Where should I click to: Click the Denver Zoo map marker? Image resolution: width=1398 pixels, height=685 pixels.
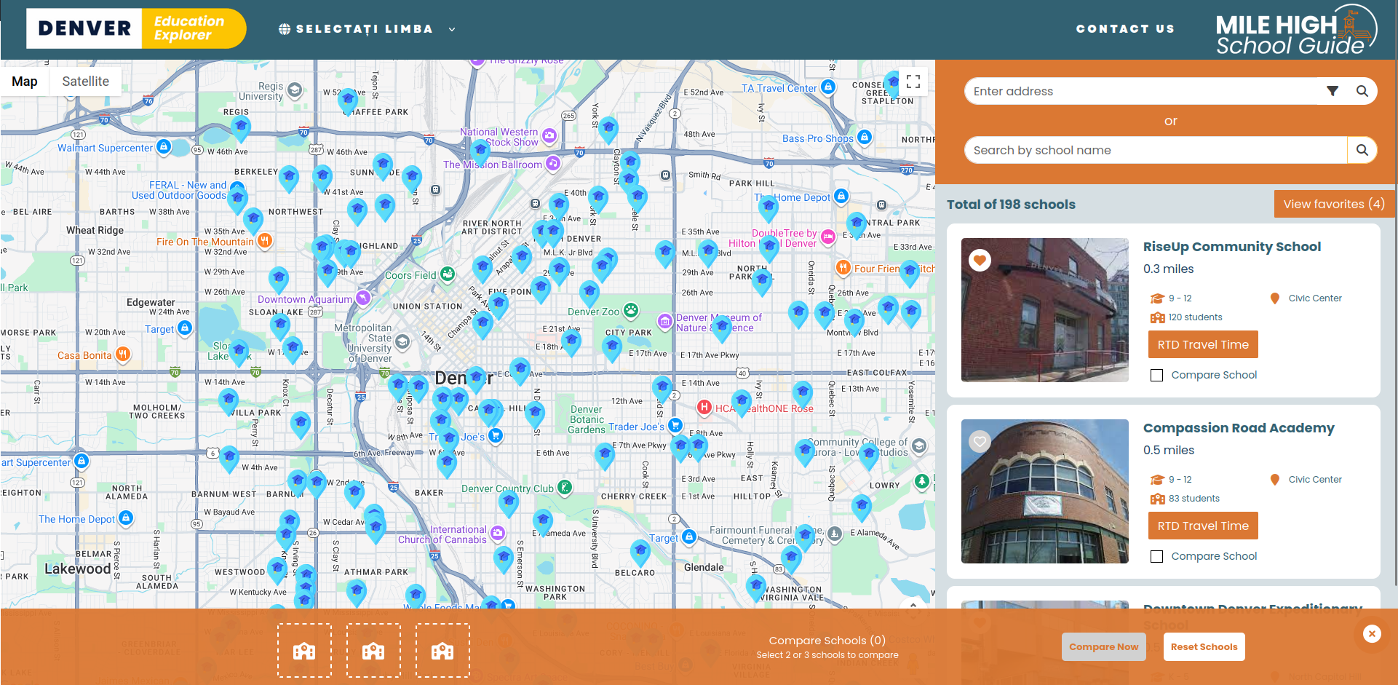point(631,311)
